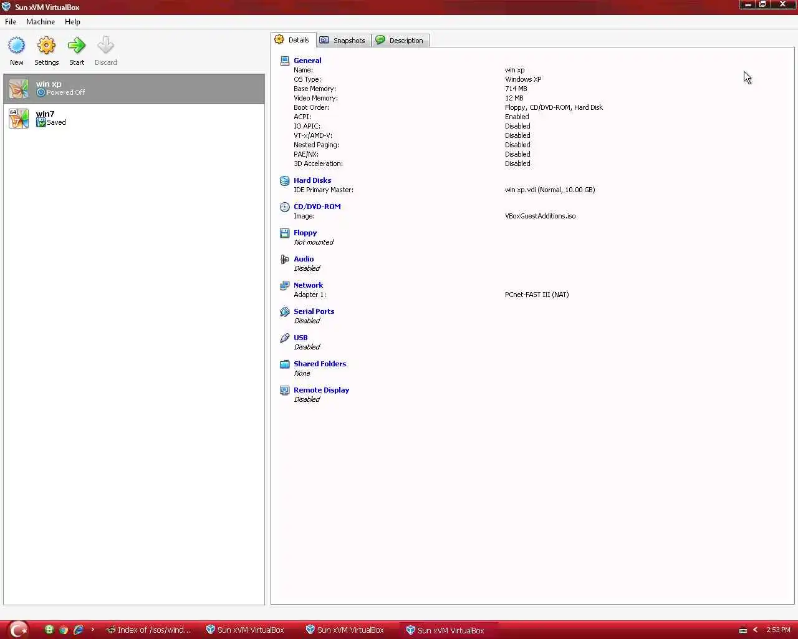Click 'Floppy, CD/DVD-ROM, Hard Disk' boot order
Screen dimensions: 798x639
click(554, 107)
